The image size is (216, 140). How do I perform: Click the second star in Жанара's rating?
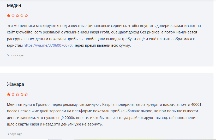point(13,94)
